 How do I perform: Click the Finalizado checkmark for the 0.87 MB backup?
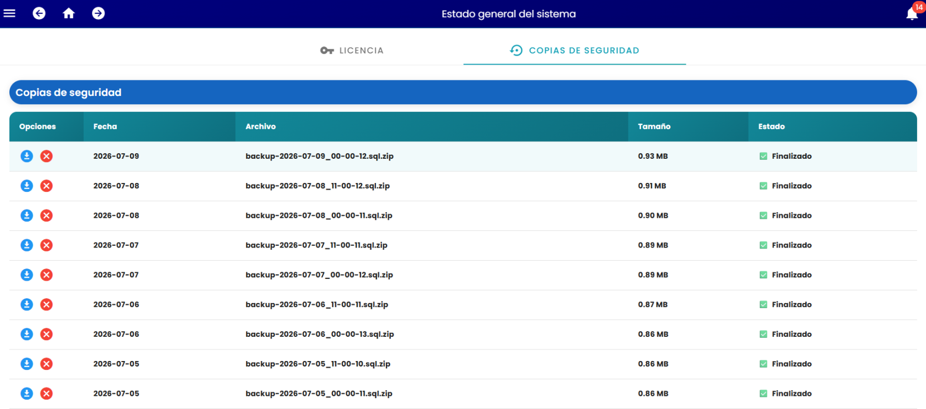[x=763, y=304]
